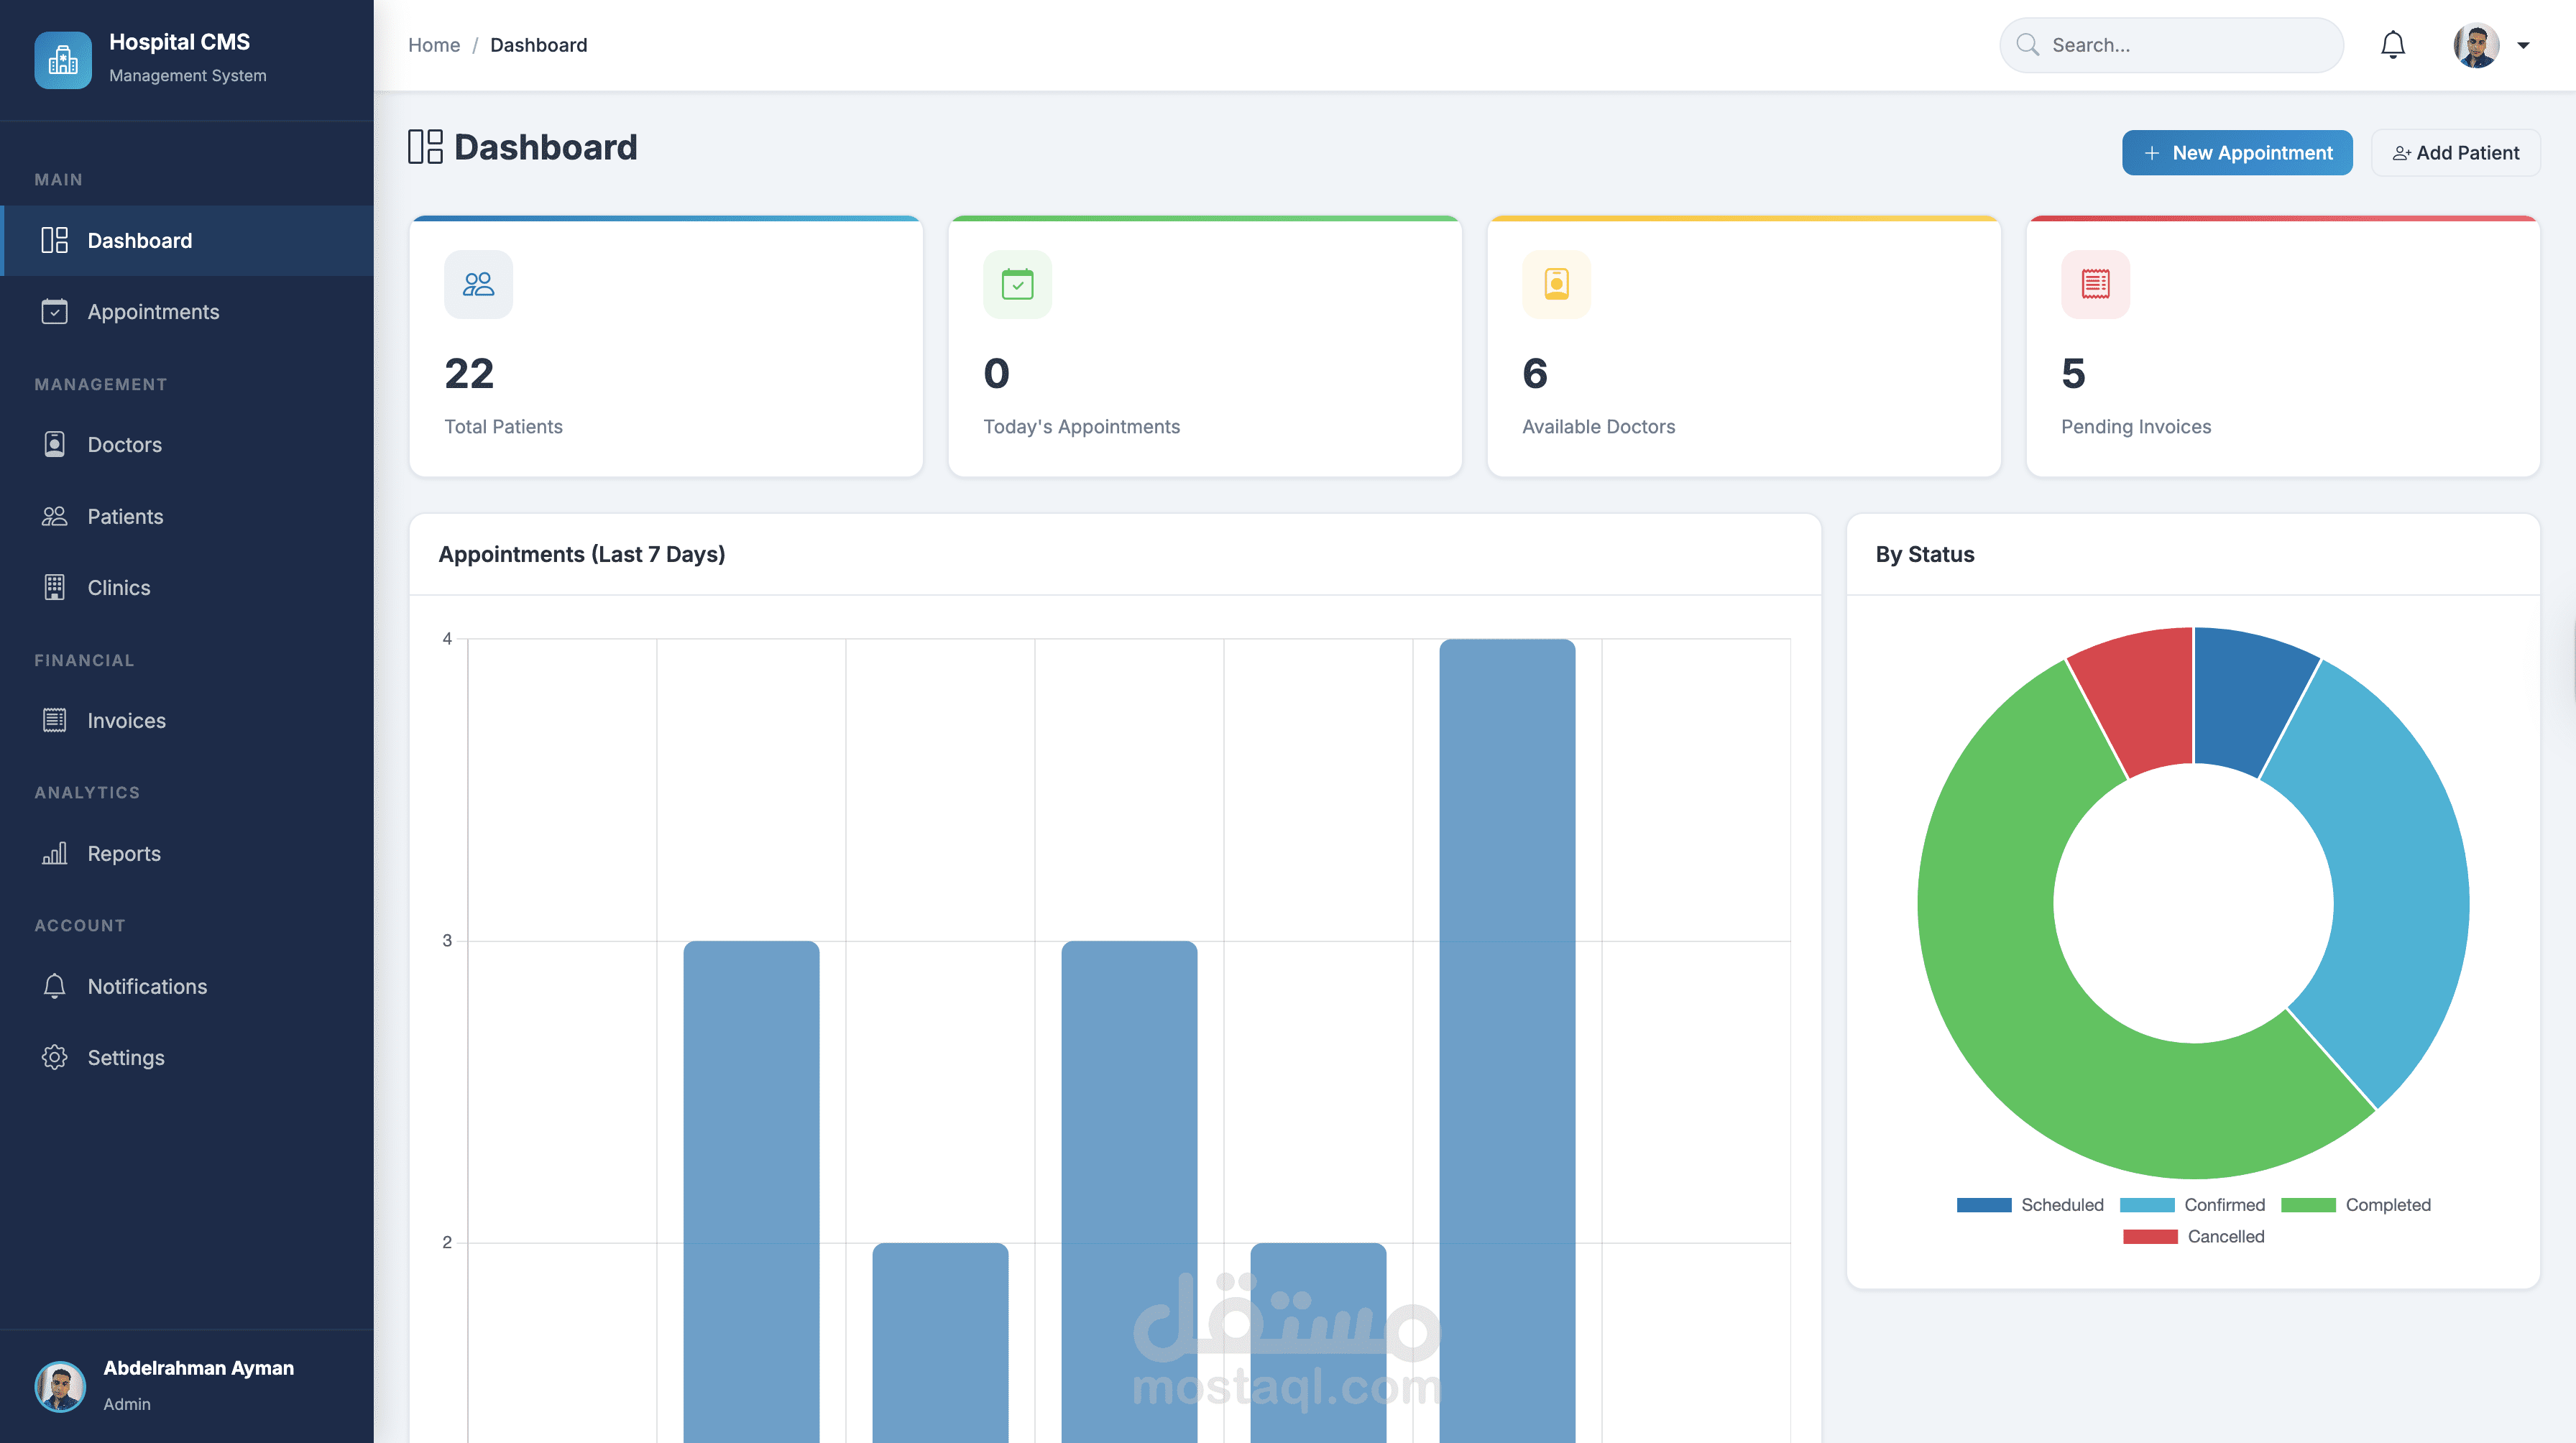This screenshot has width=2576, height=1443.
Task: Click the Clinics building icon in sidebar
Action: (x=54, y=587)
